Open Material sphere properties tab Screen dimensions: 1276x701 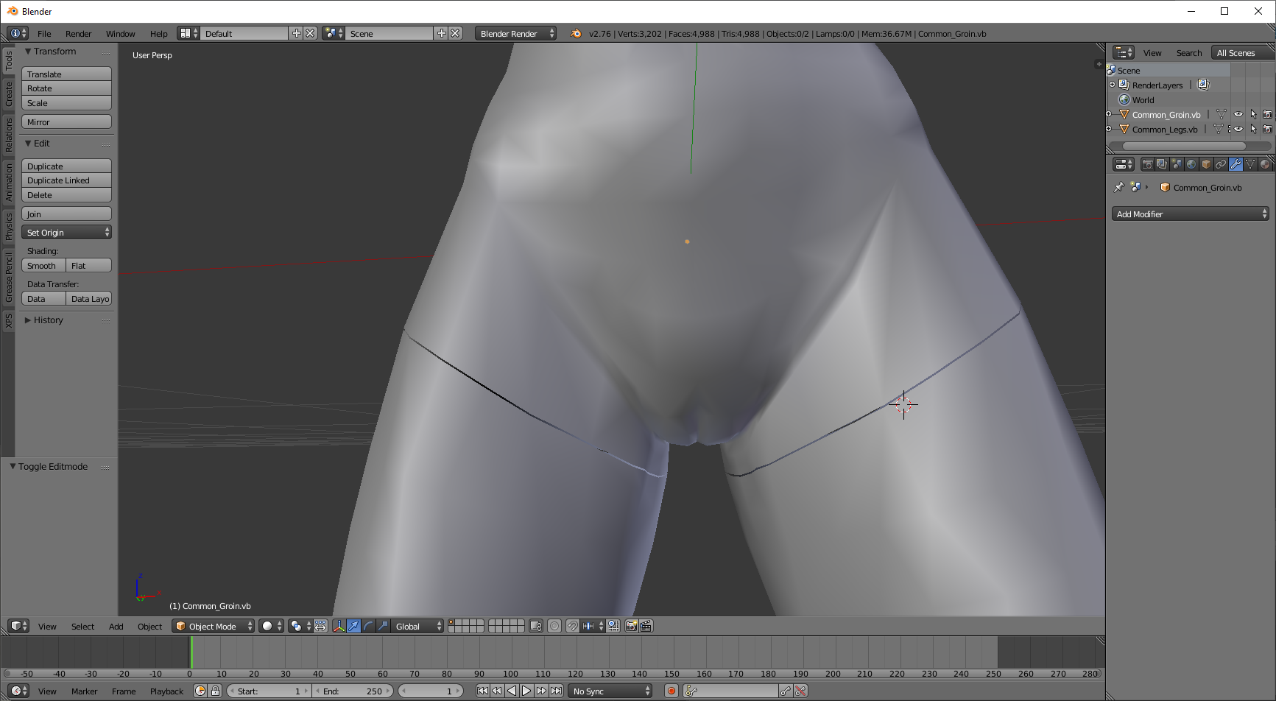[1265, 164]
